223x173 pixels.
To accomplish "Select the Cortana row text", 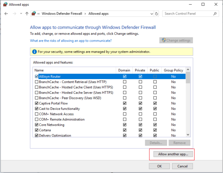I will click(x=45, y=130).
